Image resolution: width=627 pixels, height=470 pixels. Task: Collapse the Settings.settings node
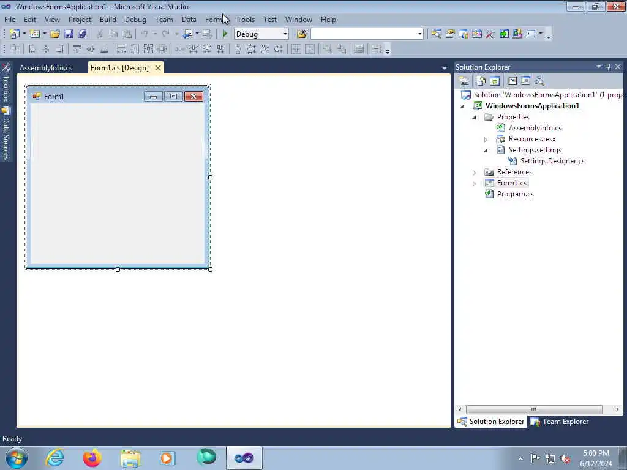click(486, 151)
